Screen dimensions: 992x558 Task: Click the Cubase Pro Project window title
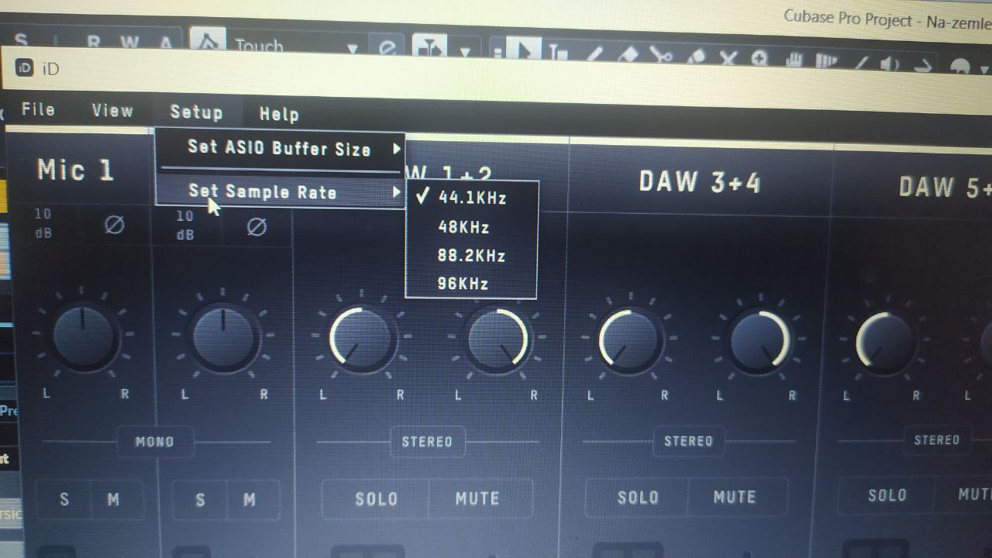coord(887,19)
